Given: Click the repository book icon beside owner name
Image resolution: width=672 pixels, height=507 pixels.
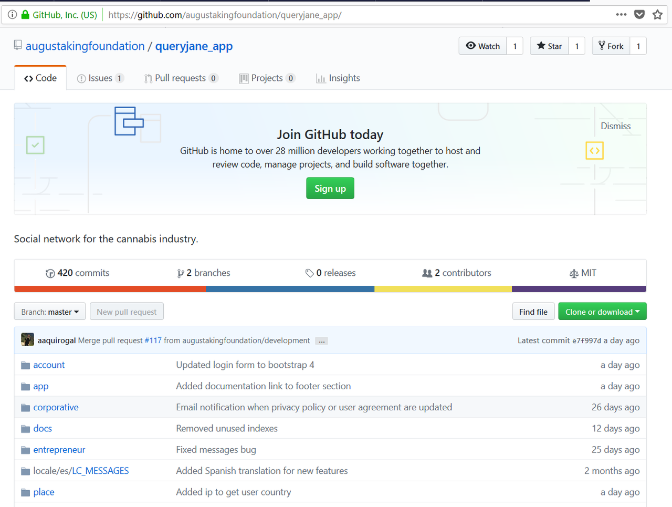Looking at the screenshot, I should point(18,46).
